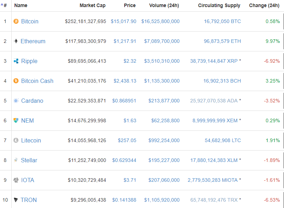Click supply 17,880,124,383 XLM
Screen dimensions: 284x208
[x=214, y=160]
